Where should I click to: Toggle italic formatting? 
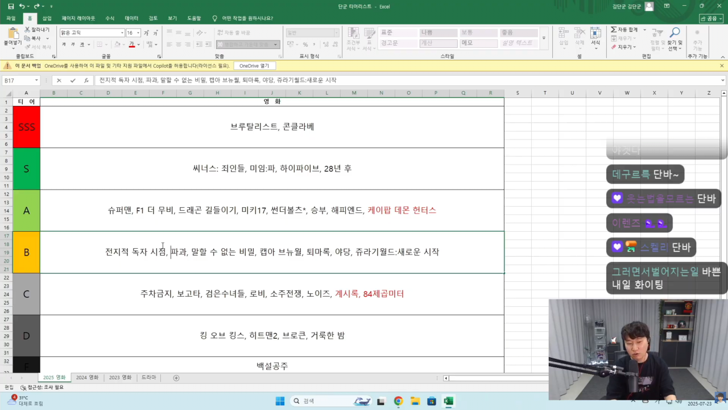click(72, 44)
